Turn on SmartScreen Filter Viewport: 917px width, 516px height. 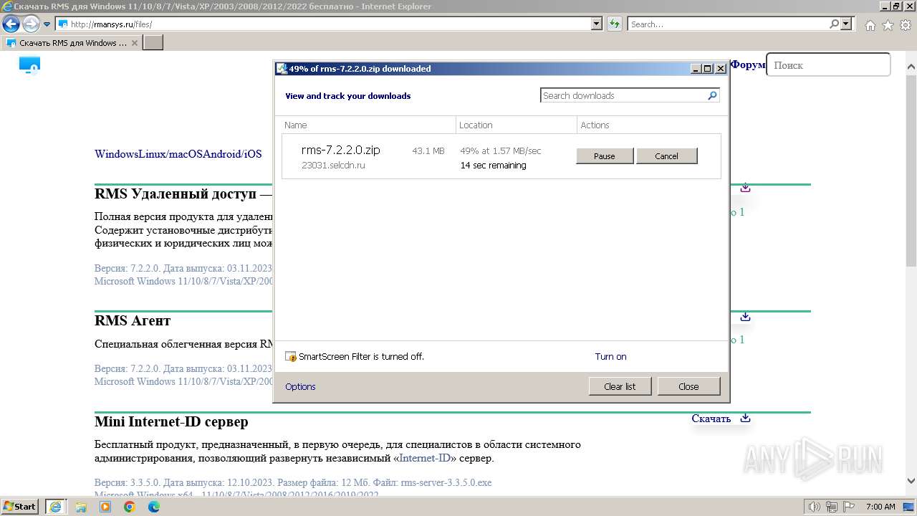coord(610,356)
